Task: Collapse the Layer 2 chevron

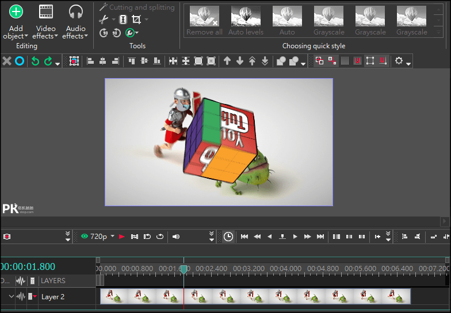Action: (x=12, y=296)
